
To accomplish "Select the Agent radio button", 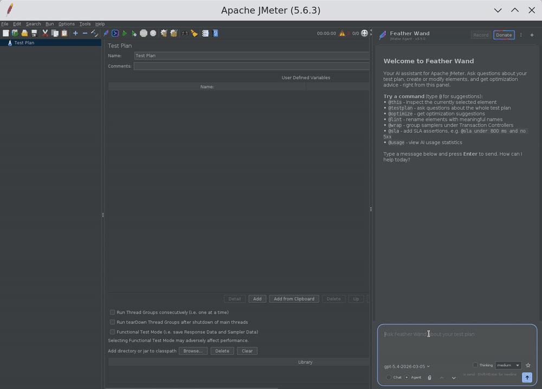I will click(x=407, y=377).
